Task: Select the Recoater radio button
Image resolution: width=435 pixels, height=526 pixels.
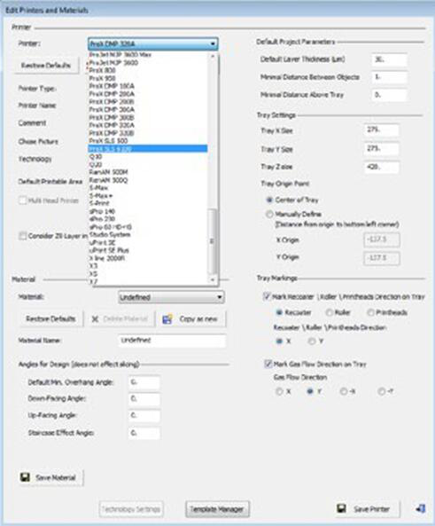Action: 279,312
